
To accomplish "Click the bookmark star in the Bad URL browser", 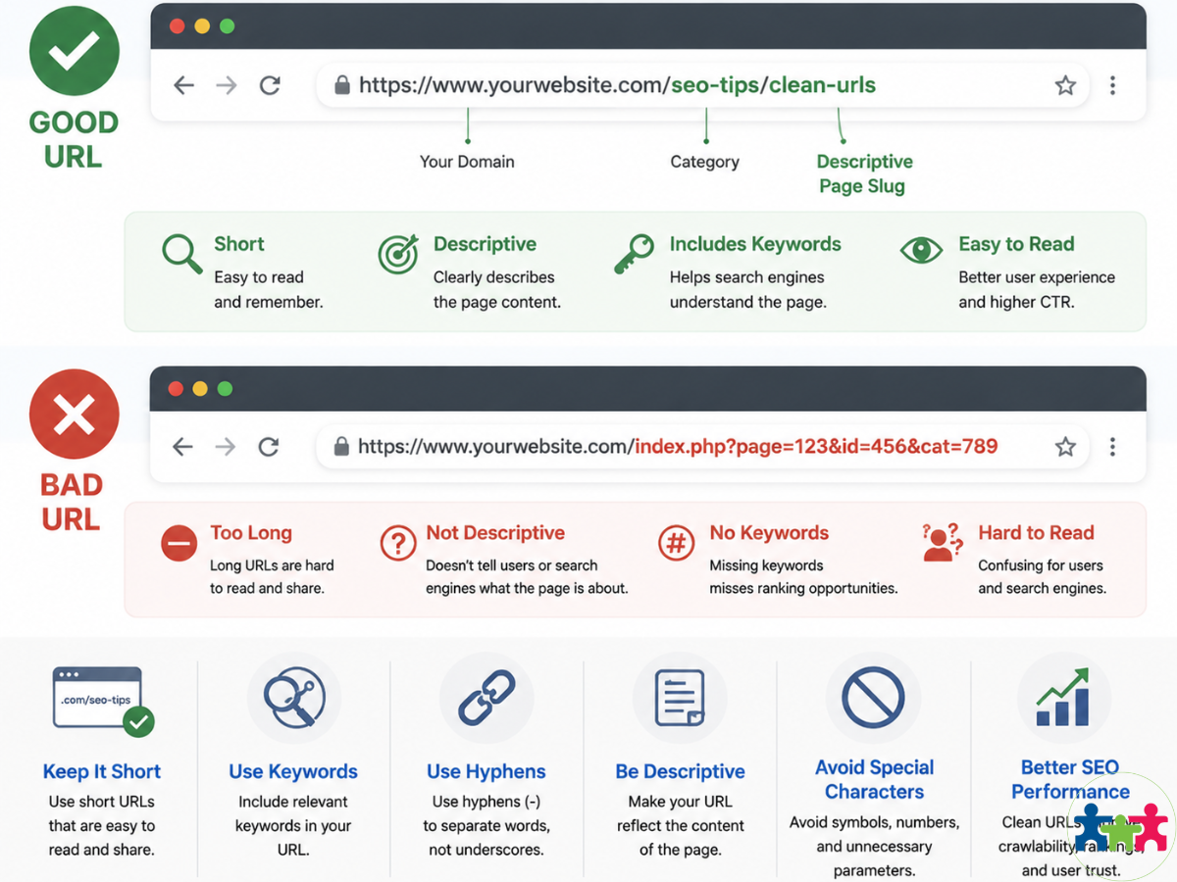I will [x=1065, y=447].
